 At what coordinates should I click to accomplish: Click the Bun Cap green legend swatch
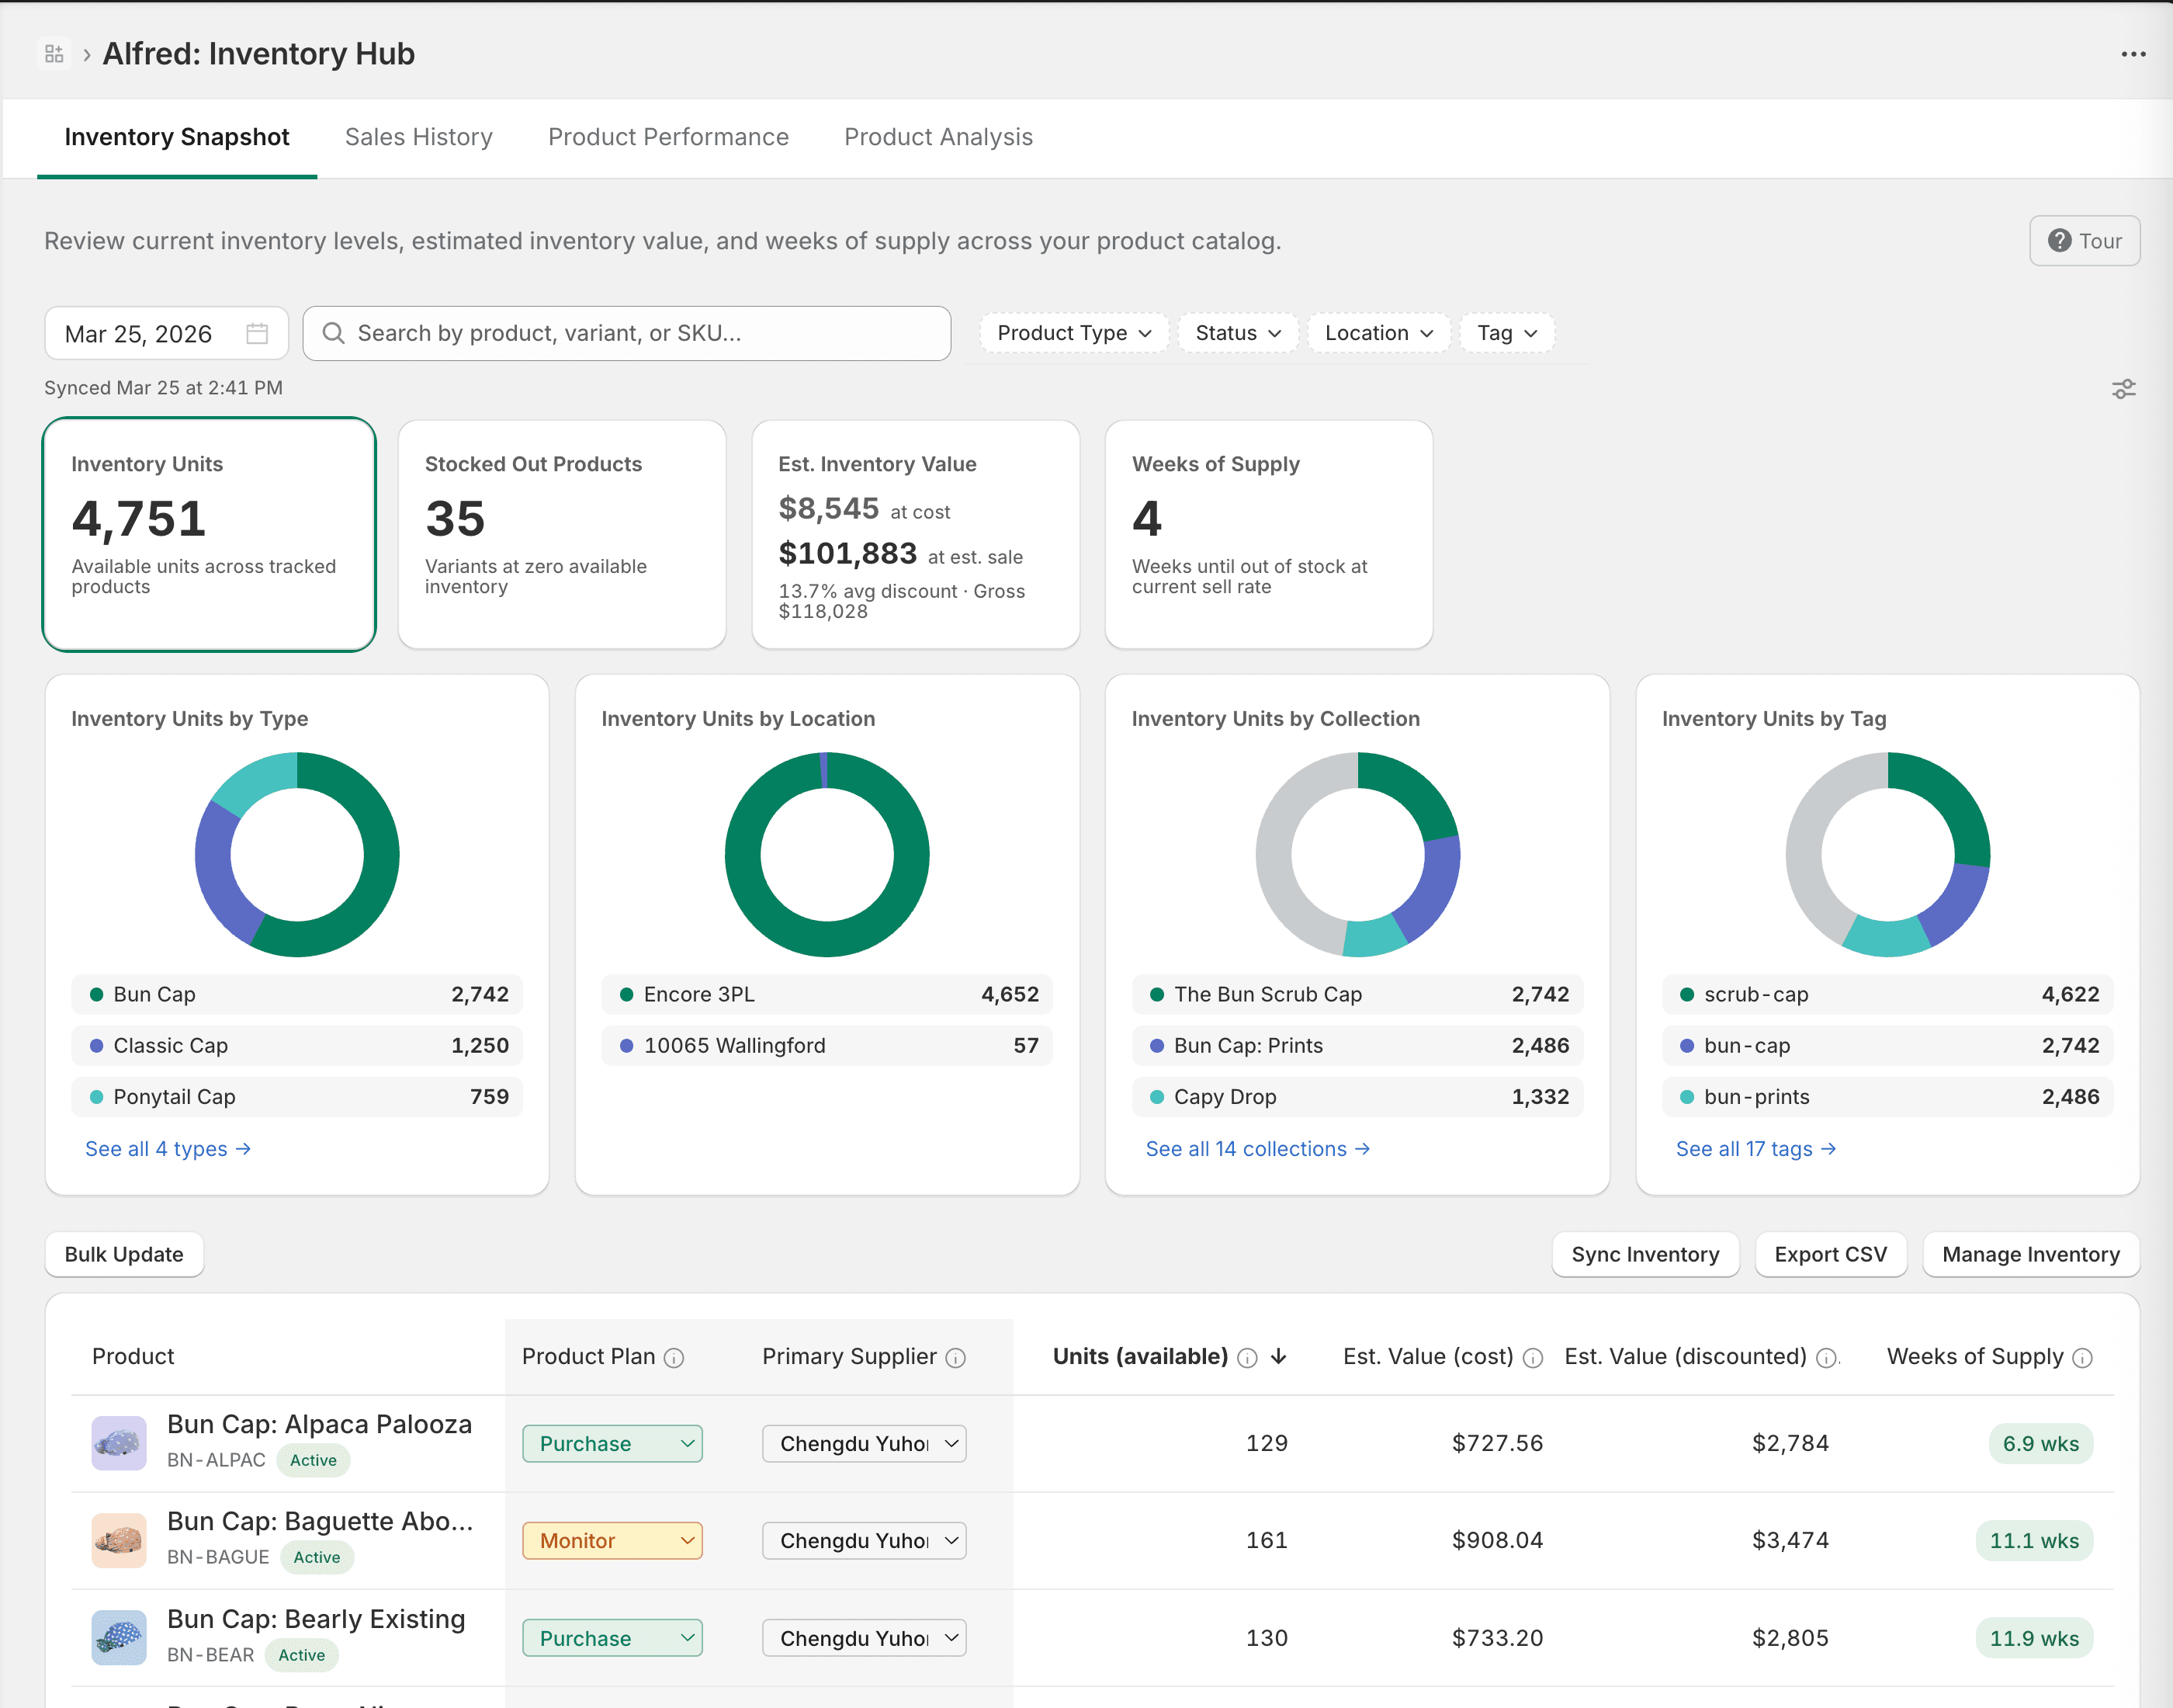click(x=97, y=994)
